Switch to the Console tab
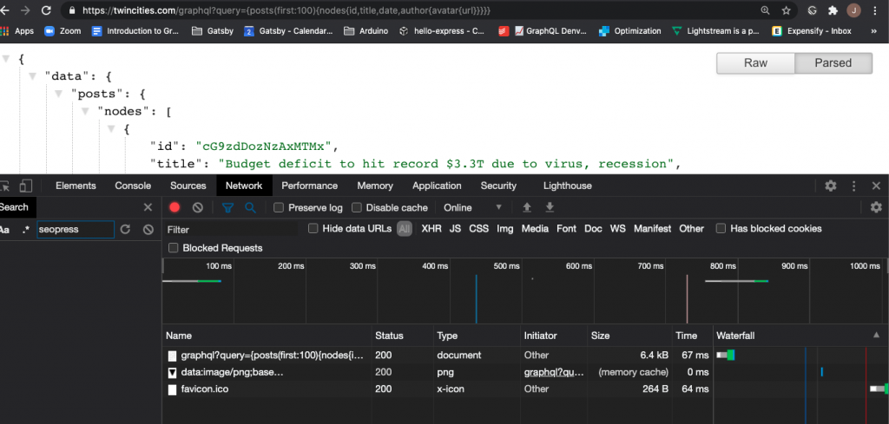 tap(133, 186)
